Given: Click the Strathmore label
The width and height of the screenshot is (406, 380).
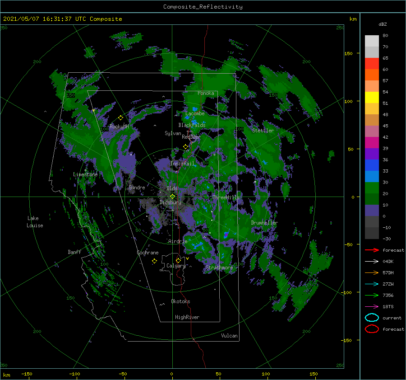Looking at the screenshot, I should (x=219, y=267).
